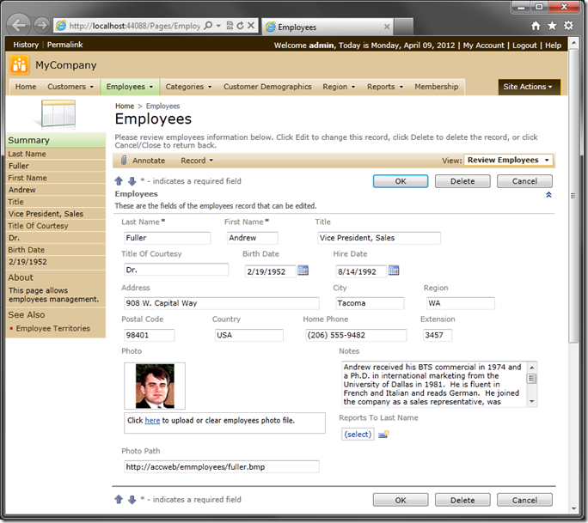Click the top next record down arrow
Image resolution: width=588 pixels, height=523 pixels.
tap(132, 181)
